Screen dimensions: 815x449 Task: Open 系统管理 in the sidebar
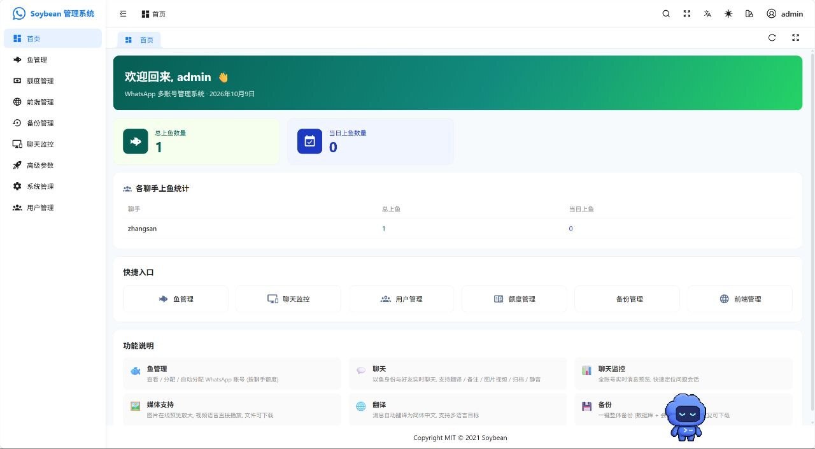pos(53,186)
